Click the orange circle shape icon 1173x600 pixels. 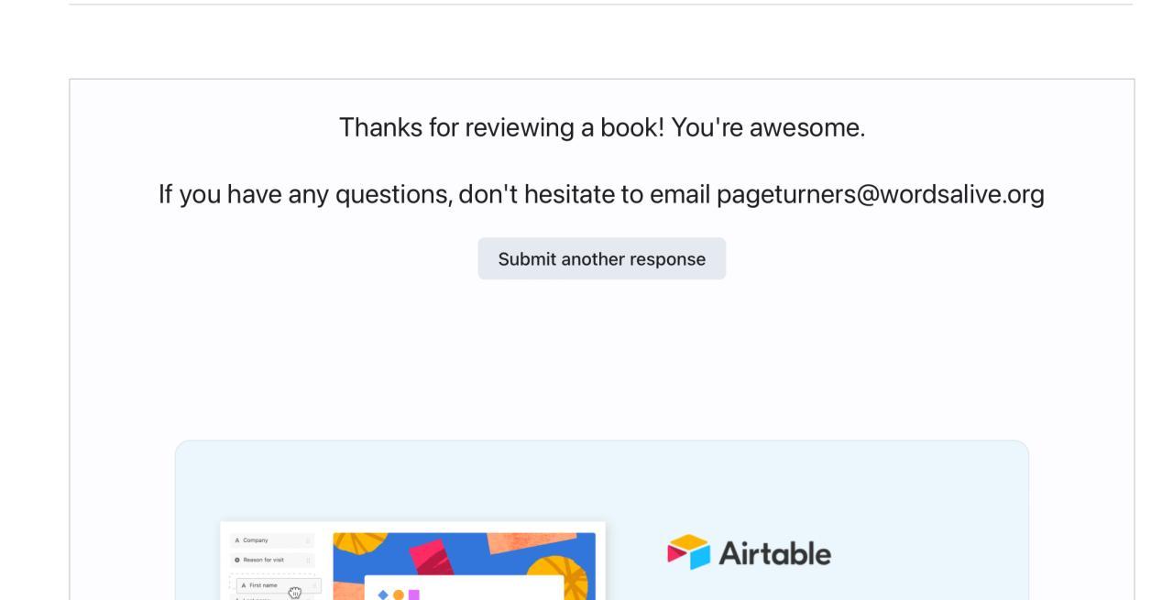coord(398,595)
